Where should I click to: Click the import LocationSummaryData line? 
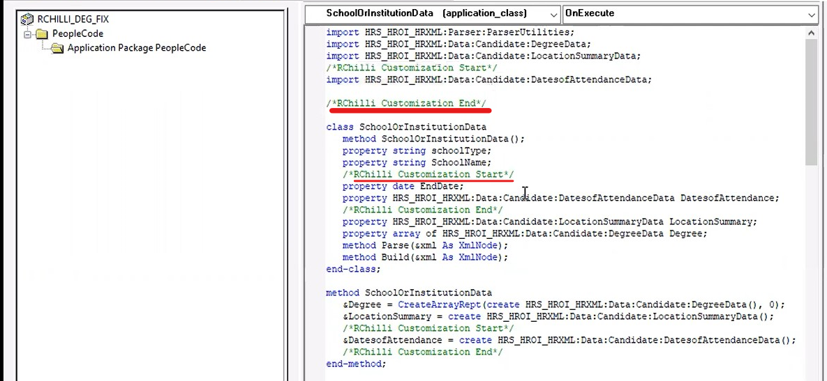pyautogui.click(x=483, y=56)
